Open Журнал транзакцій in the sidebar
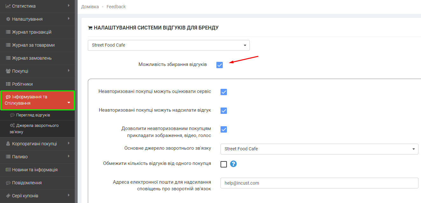This screenshot has width=421, height=203. pos(32,32)
